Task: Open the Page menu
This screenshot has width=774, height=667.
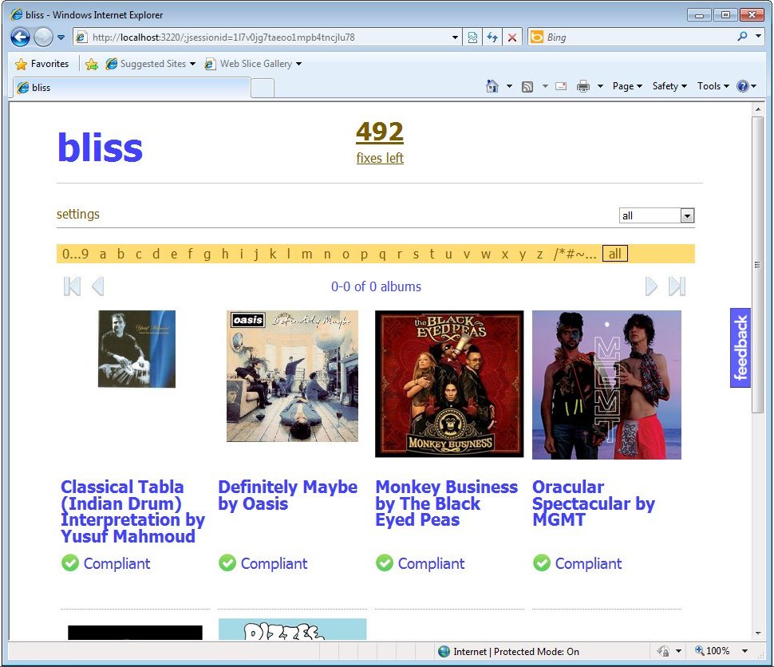Action: click(x=627, y=86)
